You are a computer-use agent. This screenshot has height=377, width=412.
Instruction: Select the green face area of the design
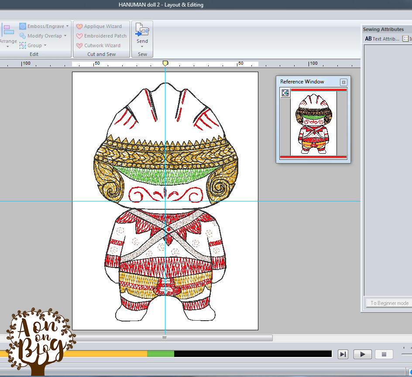tap(165, 176)
